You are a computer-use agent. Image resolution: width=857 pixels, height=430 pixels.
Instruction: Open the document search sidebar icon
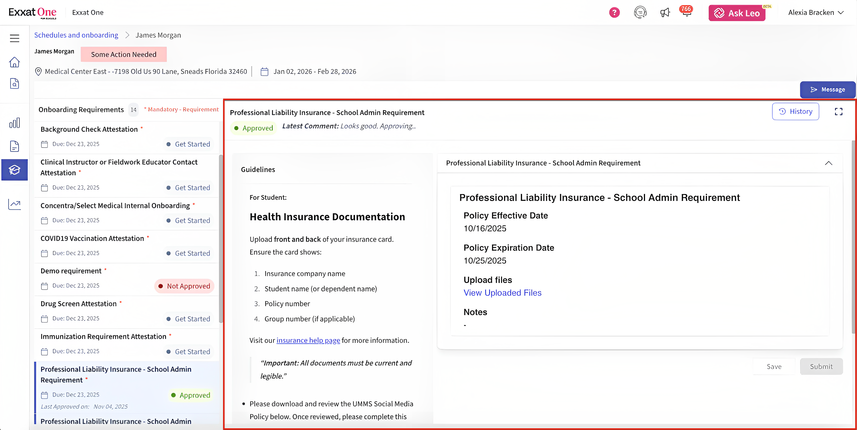click(14, 84)
